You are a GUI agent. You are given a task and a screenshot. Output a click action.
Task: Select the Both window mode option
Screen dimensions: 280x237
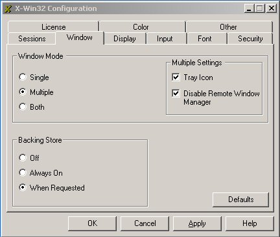[x=32, y=107]
